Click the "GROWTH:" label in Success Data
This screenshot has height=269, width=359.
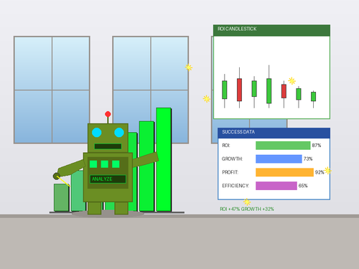click(x=232, y=159)
